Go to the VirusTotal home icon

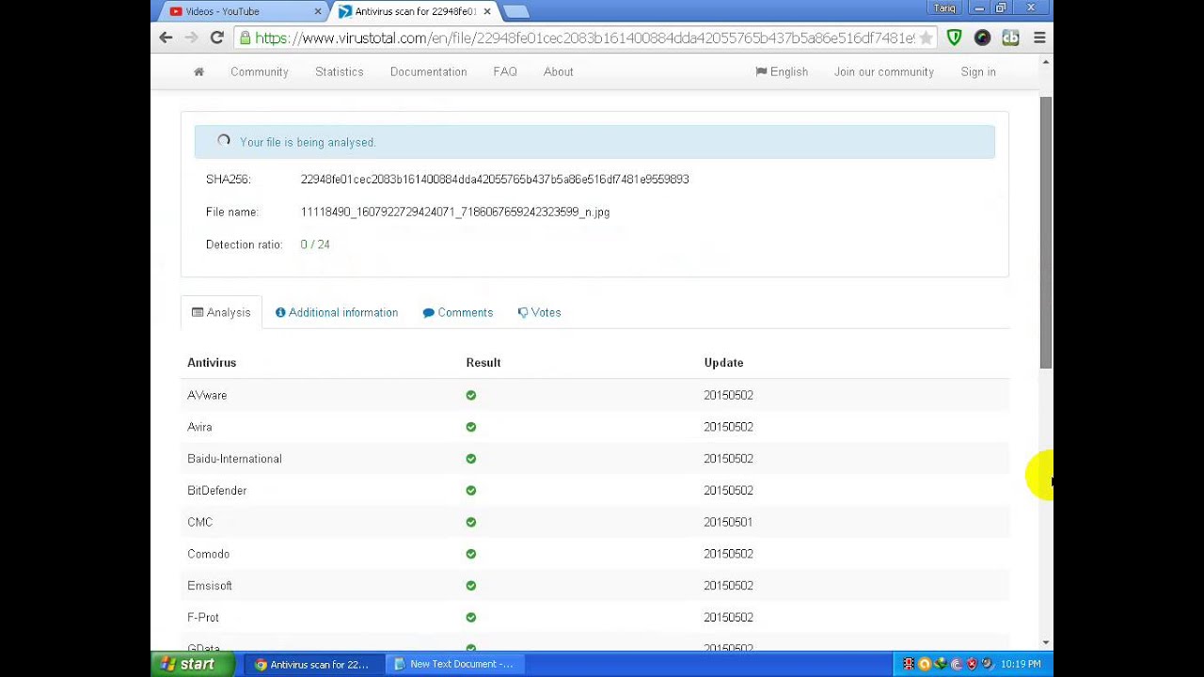pyautogui.click(x=198, y=71)
